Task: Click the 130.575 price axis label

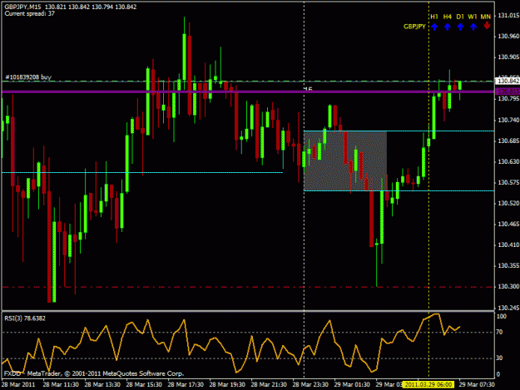Action: [508, 183]
